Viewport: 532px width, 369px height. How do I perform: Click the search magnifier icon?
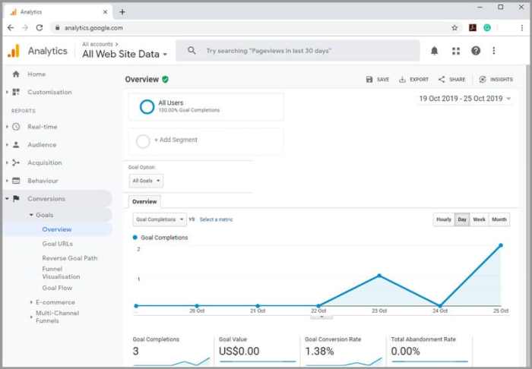click(x=192, y=50)
